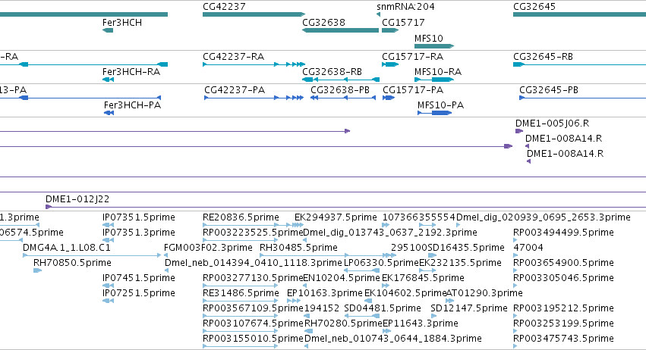Image resolution: width=646 pixels, height=350 pixels.
Task: Click the SD04481.5prime EST label
Action: [383, 308]
